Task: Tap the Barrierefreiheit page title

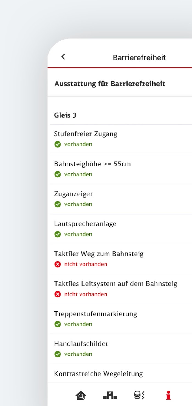Action: 139,58
